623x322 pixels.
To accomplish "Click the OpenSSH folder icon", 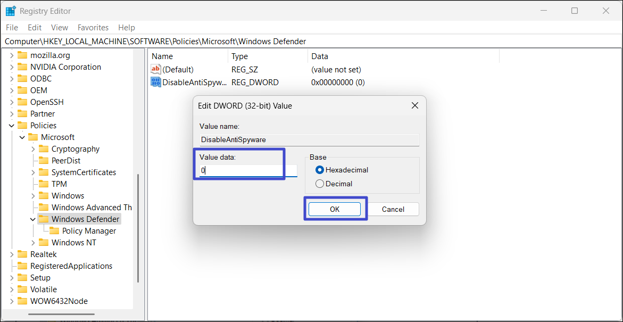I will [x=23, y=102].
